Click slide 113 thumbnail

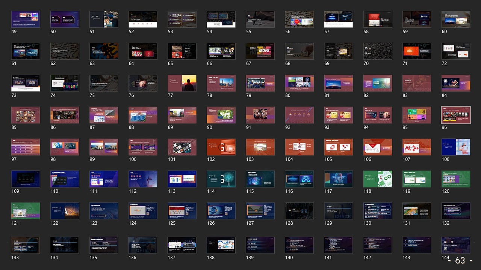tap(182, 179)
